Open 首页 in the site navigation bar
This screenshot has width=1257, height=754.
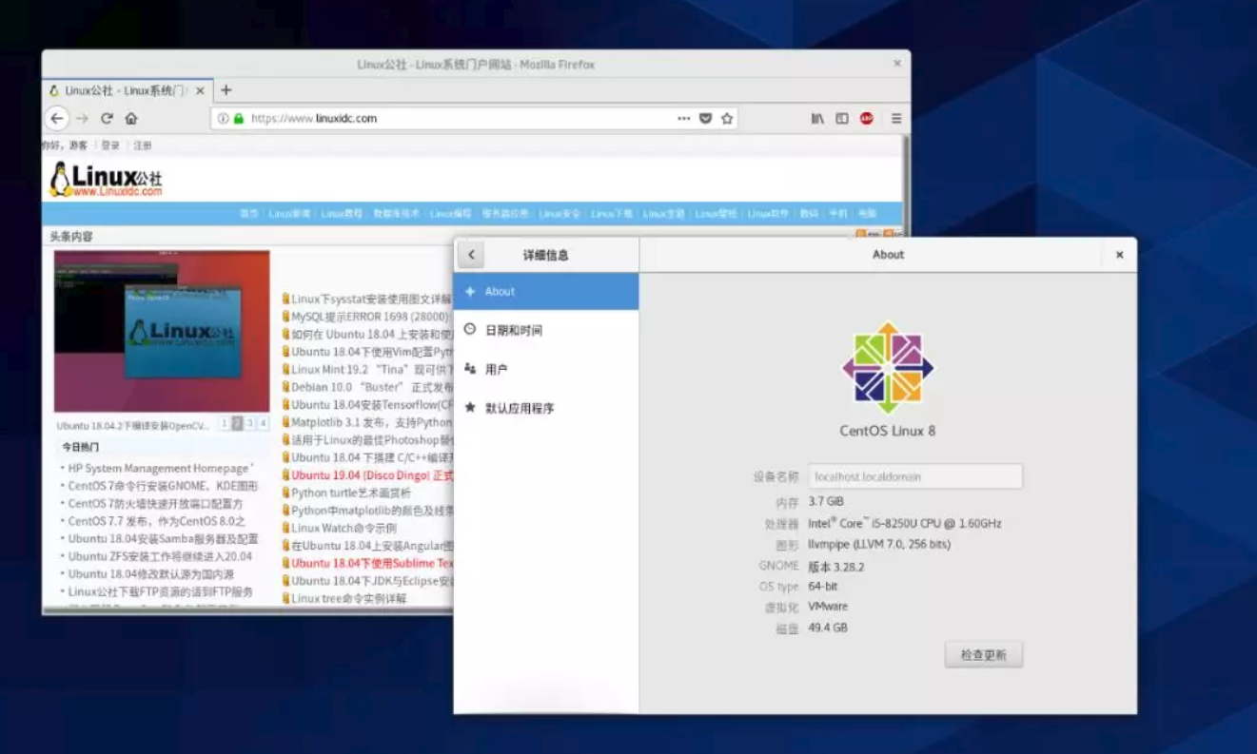pos(248,214)
